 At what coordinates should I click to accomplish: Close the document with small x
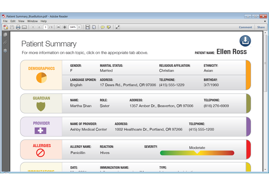[x=265, y=21]
